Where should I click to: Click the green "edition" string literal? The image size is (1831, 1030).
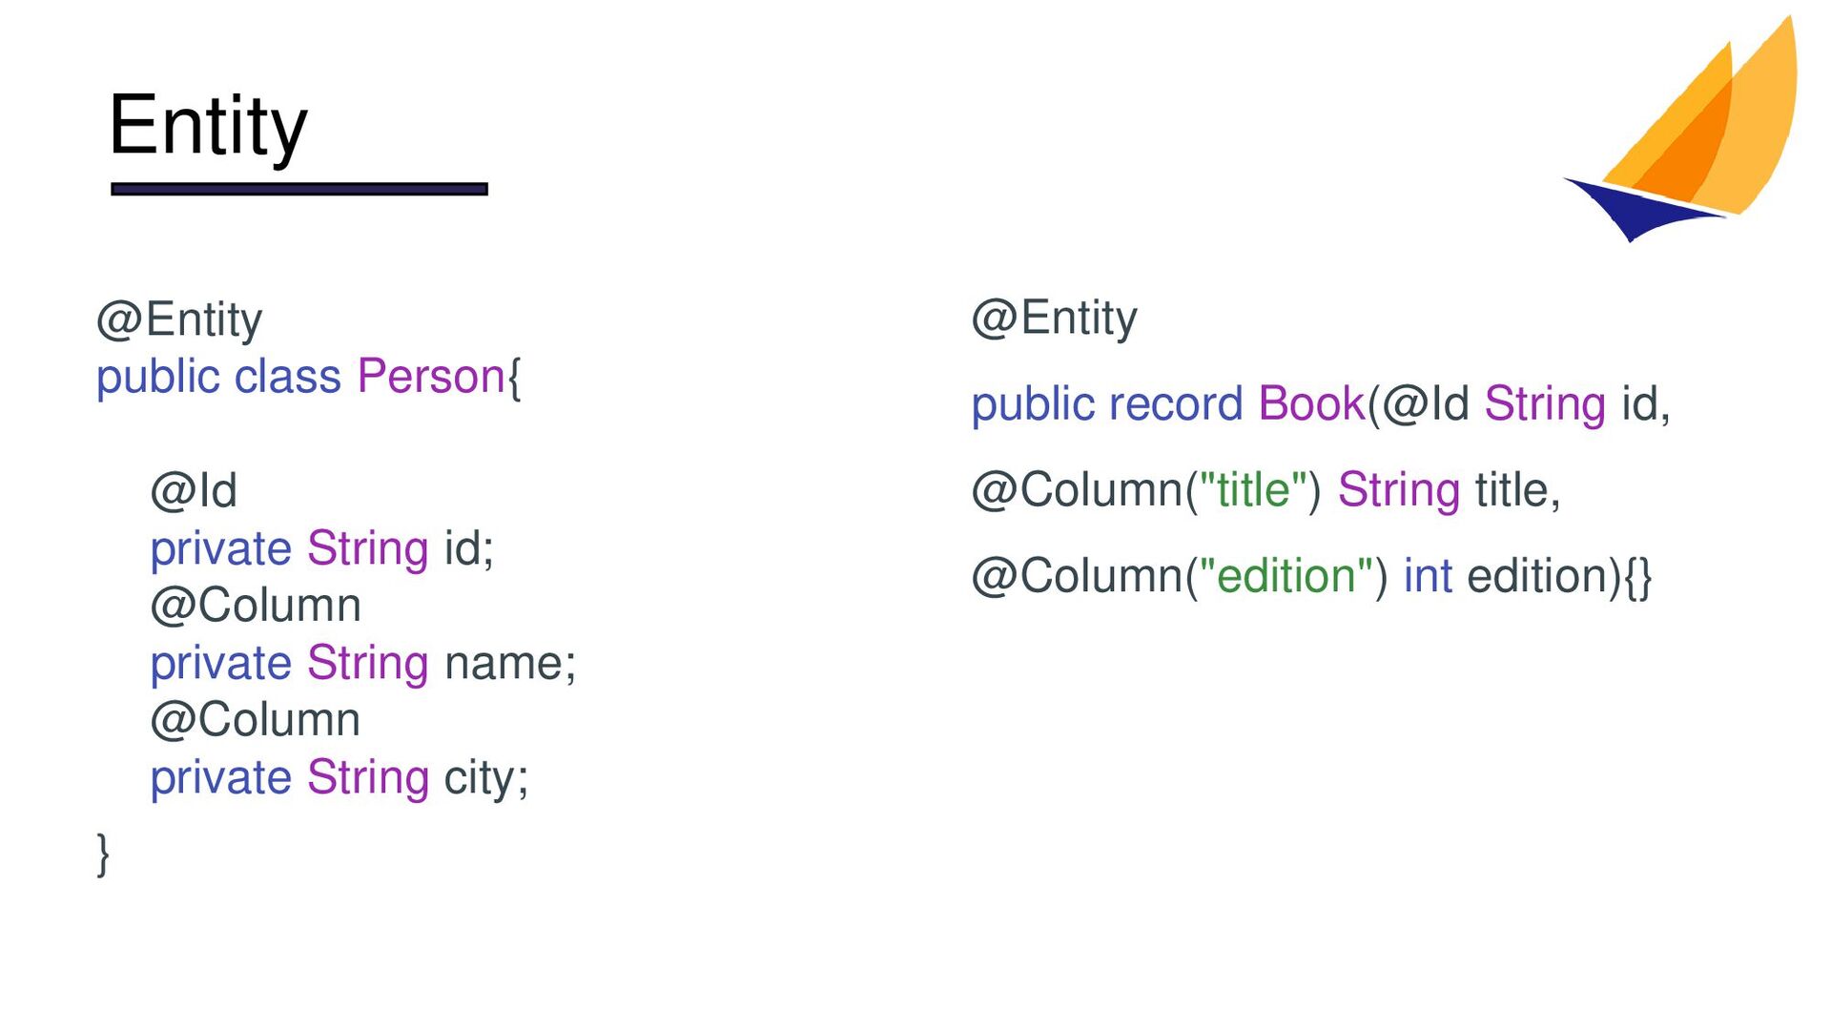click(x=1286, y=575)
